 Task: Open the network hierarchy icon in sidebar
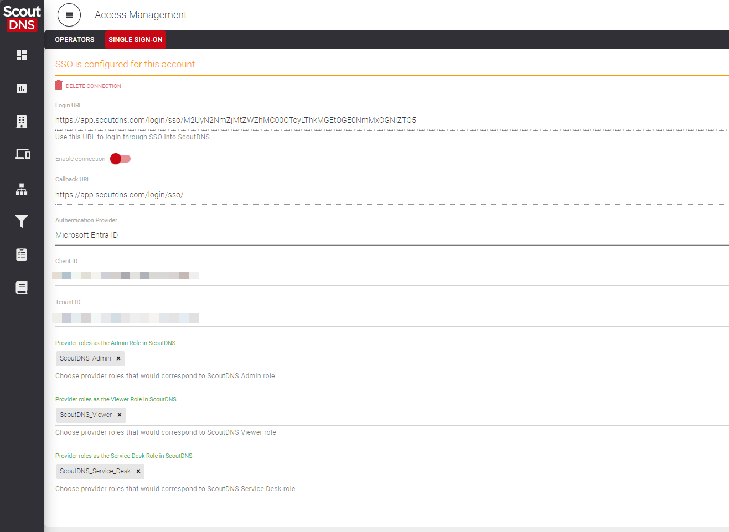pos(22,189)
